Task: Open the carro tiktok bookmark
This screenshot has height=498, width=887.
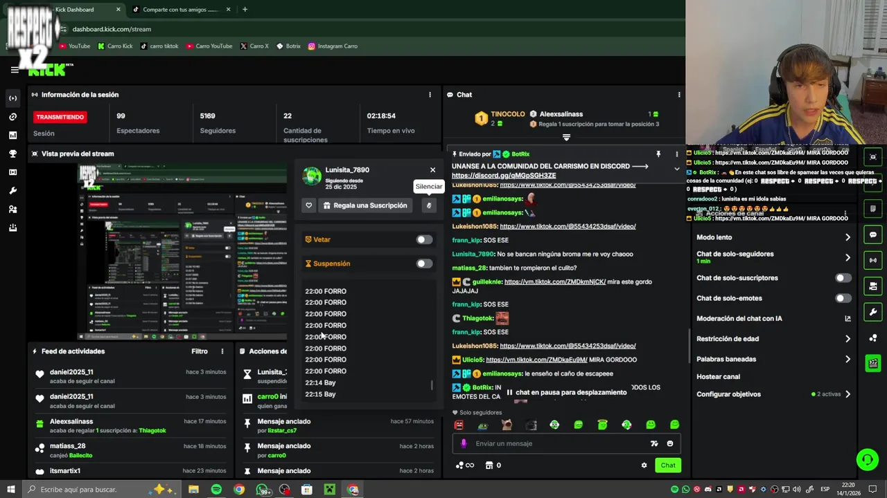Action: click(x=159, y=46)
